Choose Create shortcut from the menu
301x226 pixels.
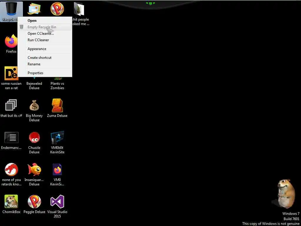pyautogui.click(x=45, y=58)
